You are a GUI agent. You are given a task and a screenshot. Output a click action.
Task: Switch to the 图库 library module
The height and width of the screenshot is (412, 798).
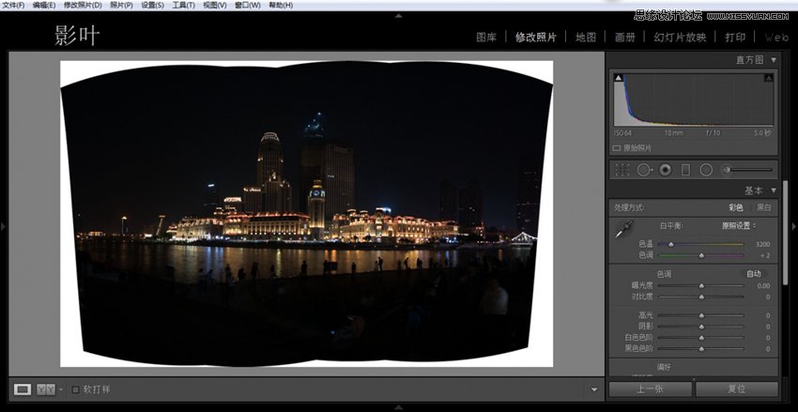click(x=485, y=38)
